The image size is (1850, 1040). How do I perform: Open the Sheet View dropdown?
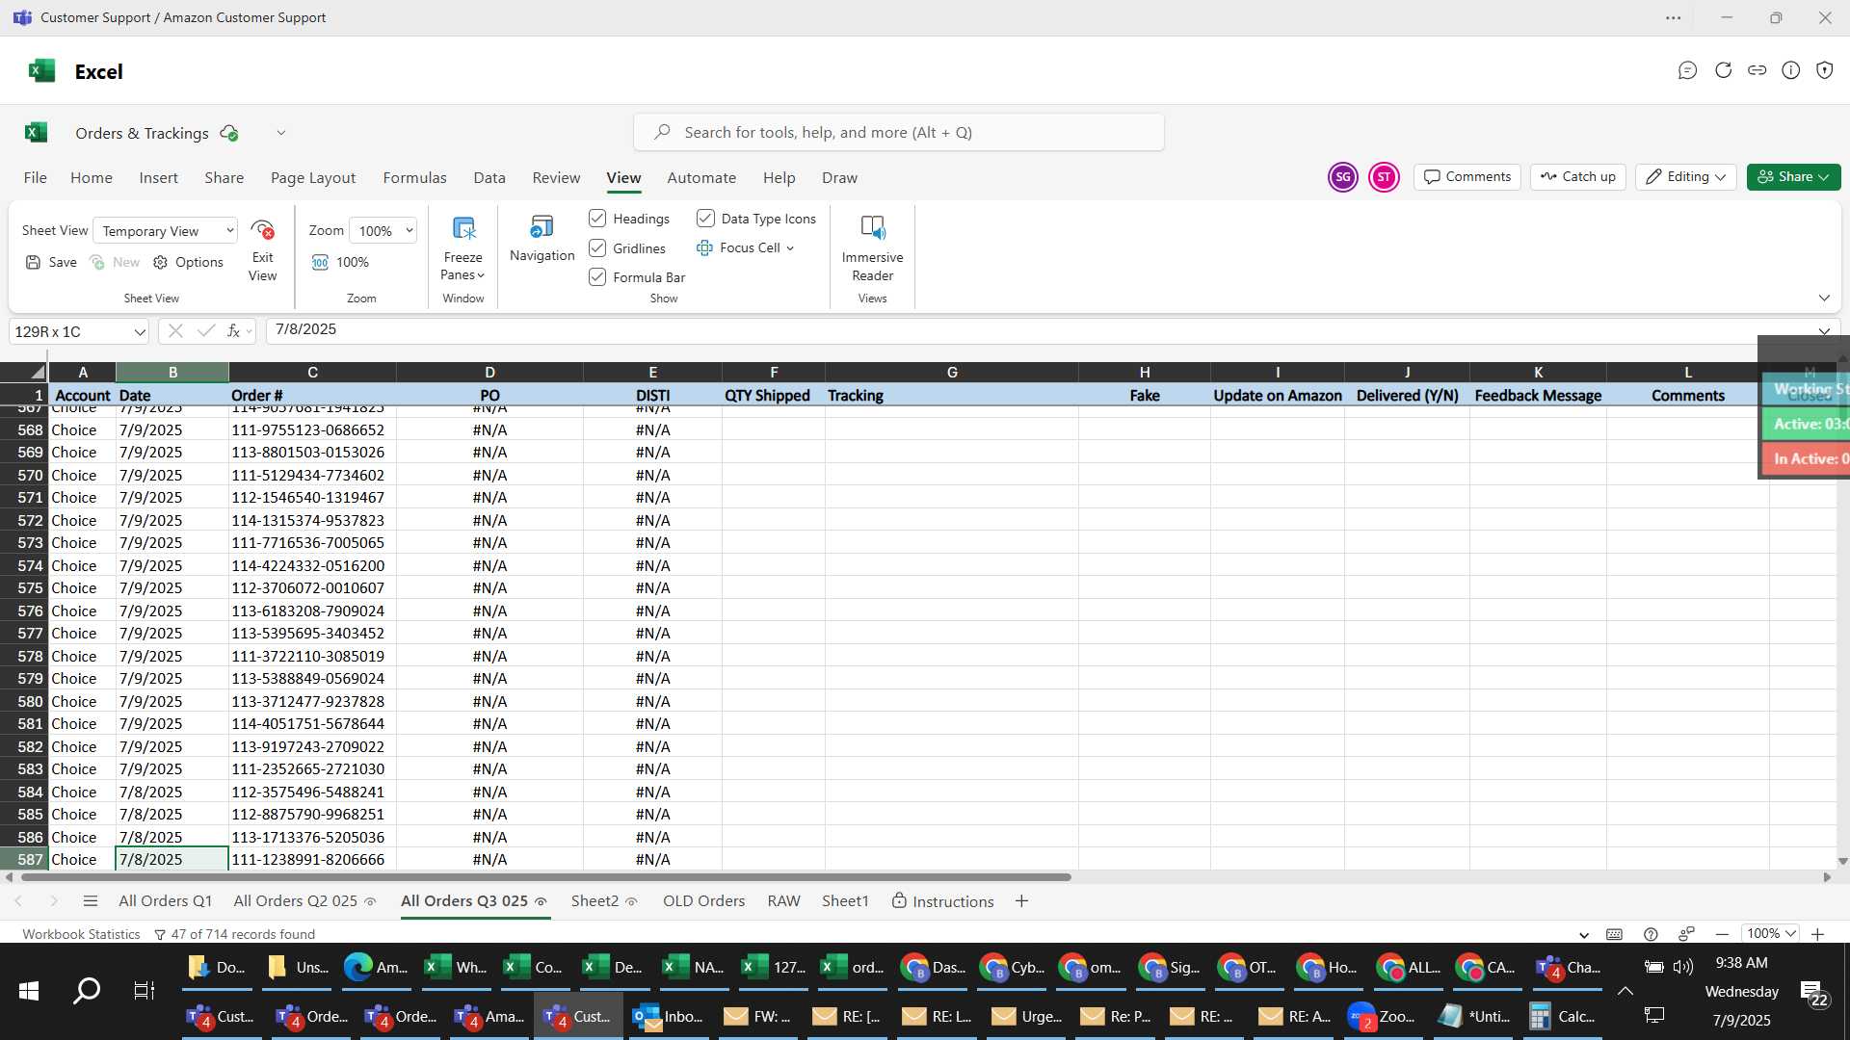pos(165,231)
